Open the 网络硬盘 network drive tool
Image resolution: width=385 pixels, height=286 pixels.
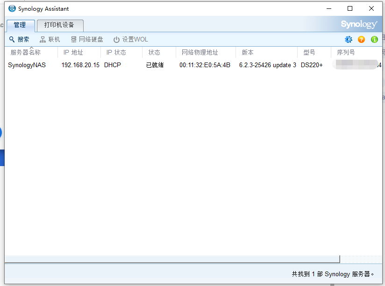click(87, 40)
